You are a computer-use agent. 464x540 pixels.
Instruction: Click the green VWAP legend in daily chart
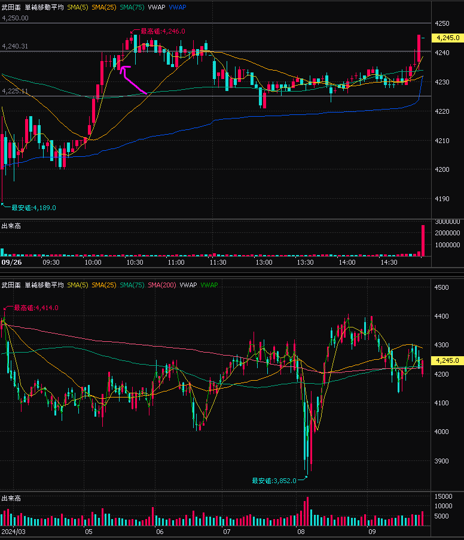coord(209,285)
